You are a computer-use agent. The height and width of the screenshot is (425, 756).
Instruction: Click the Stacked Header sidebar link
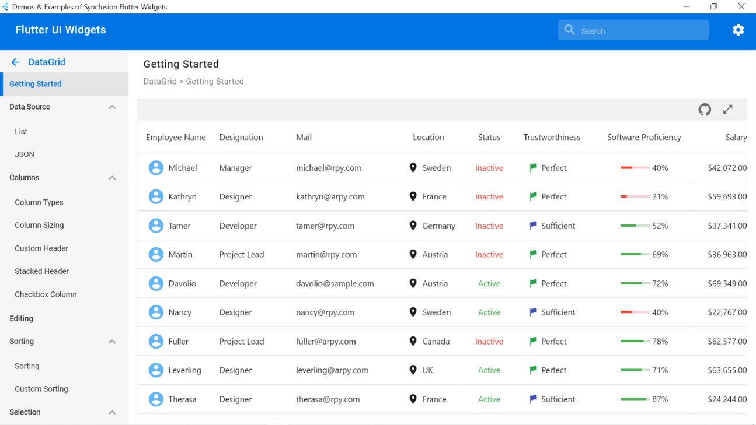coord(42,271)
